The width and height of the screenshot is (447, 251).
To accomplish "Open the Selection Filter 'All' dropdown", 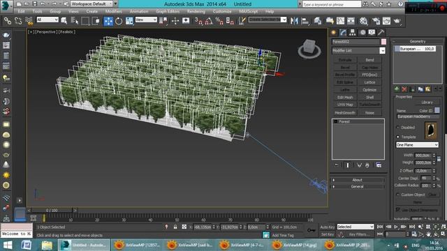I will pyautogui.click(x=47, y=20).
